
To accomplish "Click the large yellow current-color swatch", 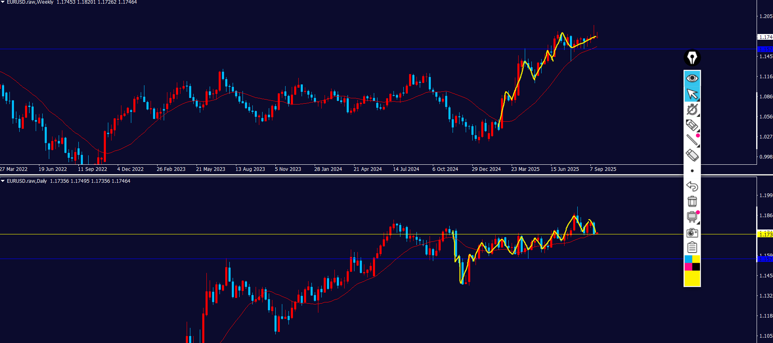I will [x=692, y=279].
